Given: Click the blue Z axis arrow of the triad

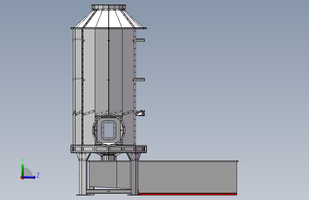Looking at the screenshot, I should (30, 177).
